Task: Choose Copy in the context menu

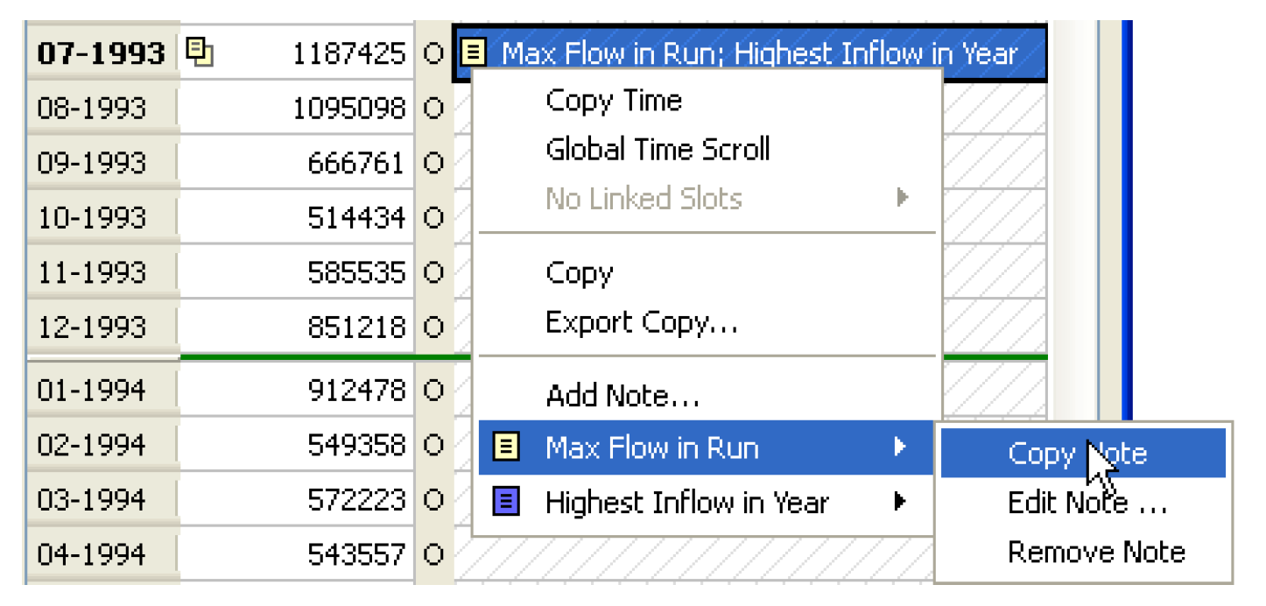Action: click(579, 273)
